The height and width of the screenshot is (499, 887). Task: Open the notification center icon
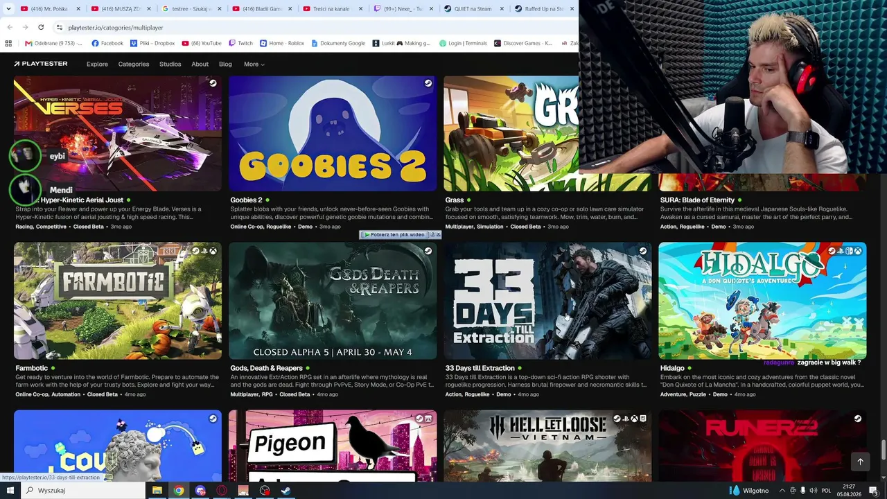[873, 491]
